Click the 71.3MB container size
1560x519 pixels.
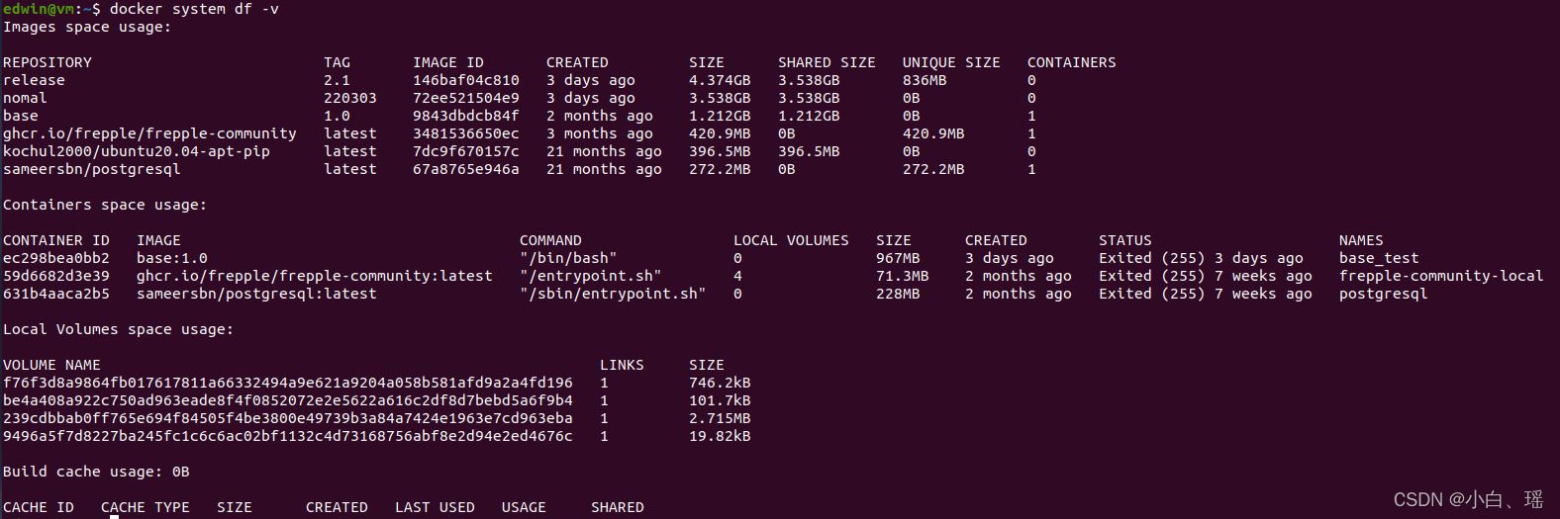point(903,276)
